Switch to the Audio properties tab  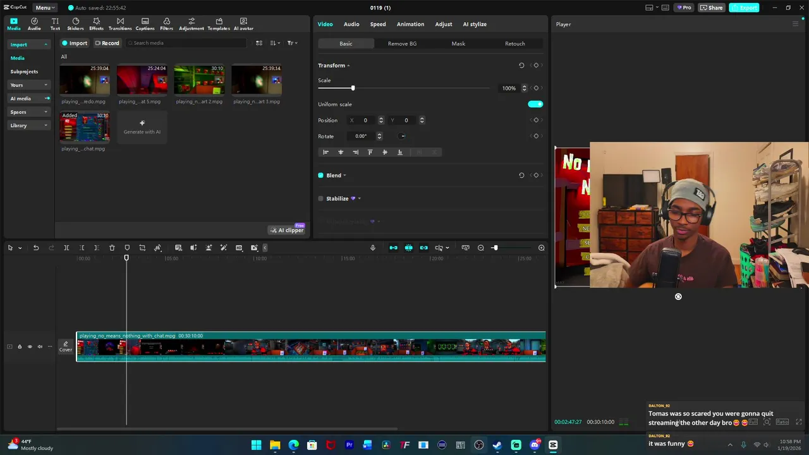351,24
